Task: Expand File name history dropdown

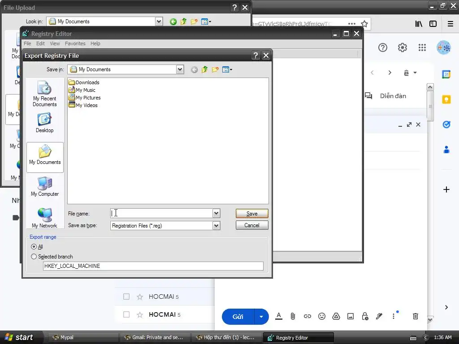Action: pos(216,213)
